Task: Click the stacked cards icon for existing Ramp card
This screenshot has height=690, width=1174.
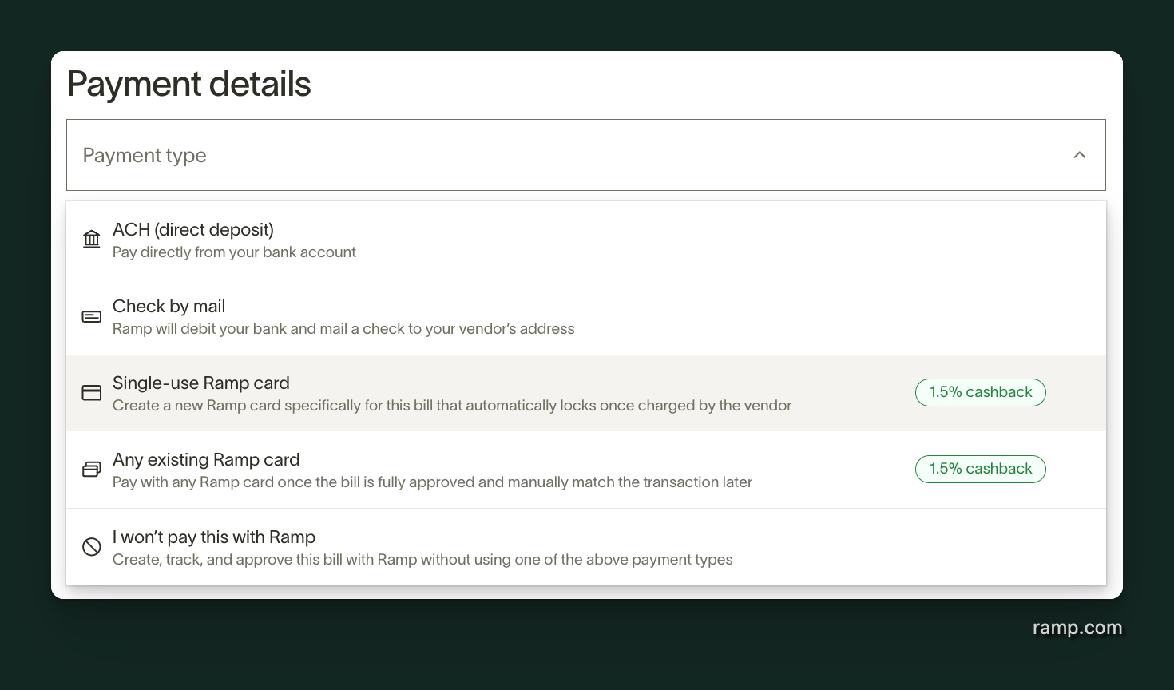Action: (x=91, y=469)
